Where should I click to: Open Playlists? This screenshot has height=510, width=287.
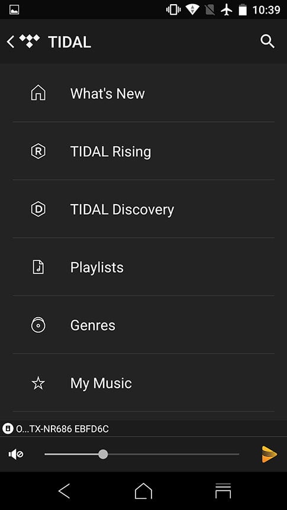tap(143, 267)
